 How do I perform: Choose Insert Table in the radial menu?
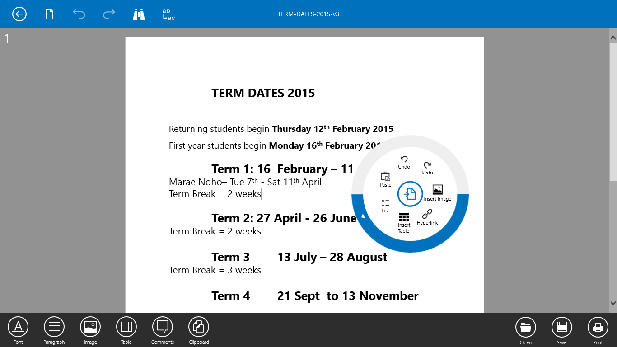pos(404,223)
